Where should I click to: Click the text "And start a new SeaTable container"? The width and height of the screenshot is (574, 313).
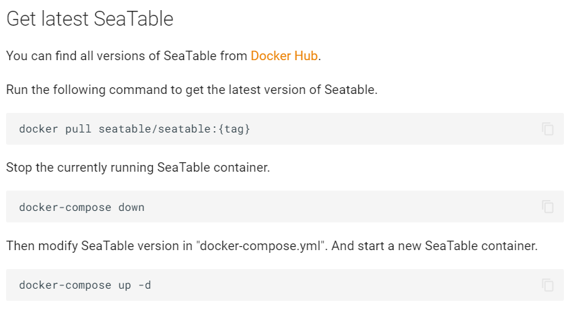point(435,245)
